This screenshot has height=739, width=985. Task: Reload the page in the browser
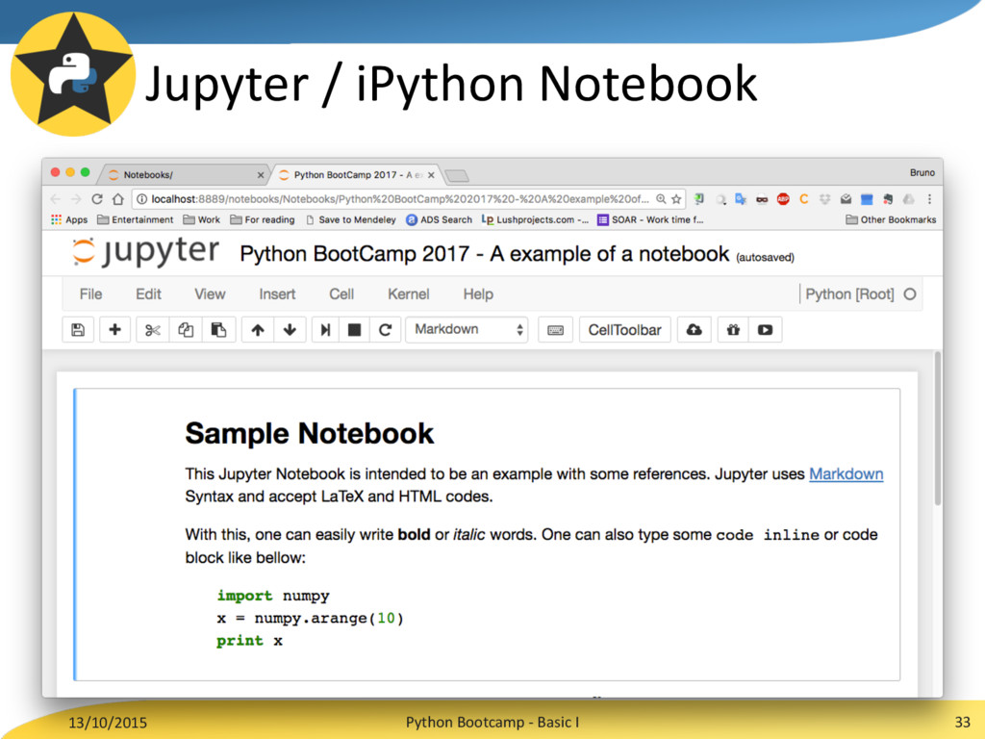[x=97, y=199]
